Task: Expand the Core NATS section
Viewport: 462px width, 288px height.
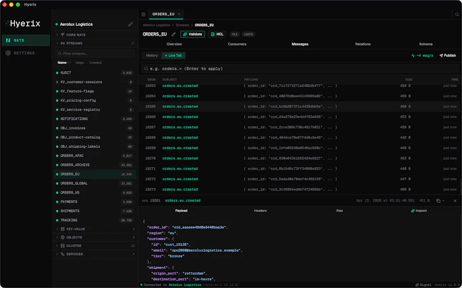Action: coord(95,35)
